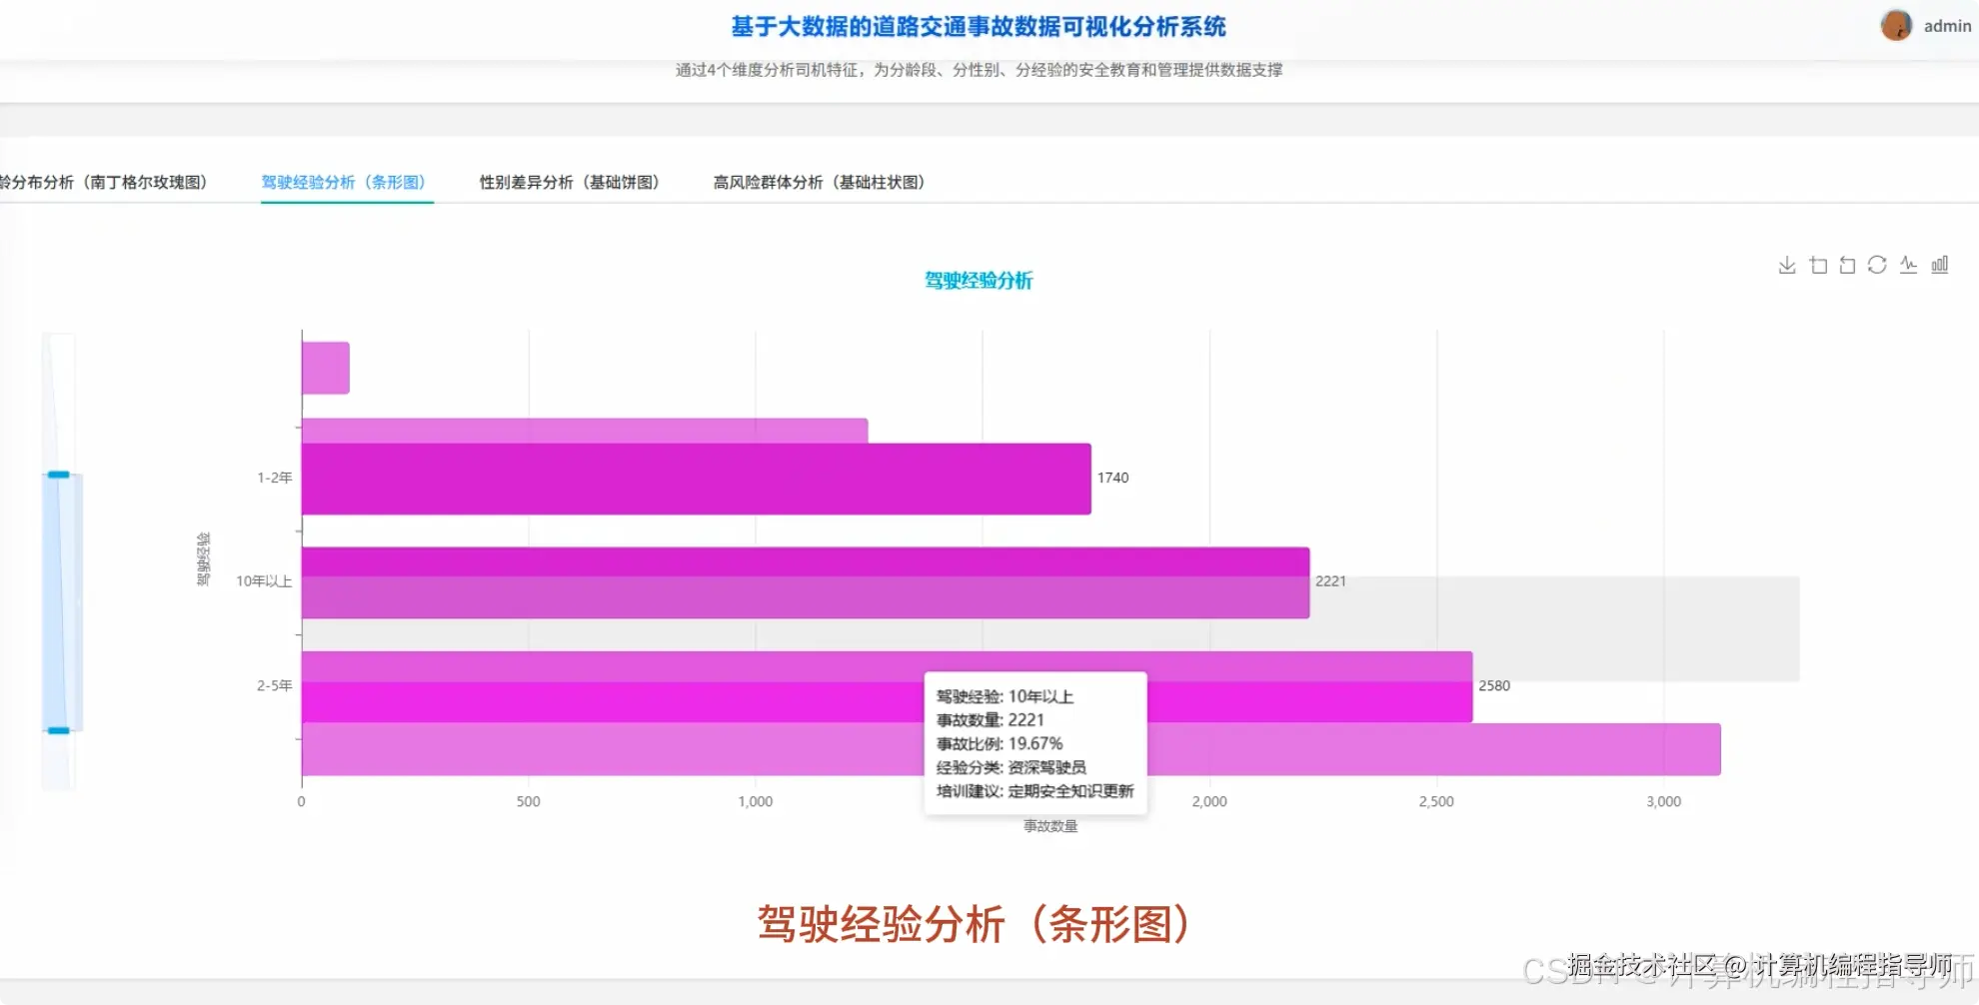
Task: Click the 事故数量 x-axis name
Action: click(x=1050, y=826)
